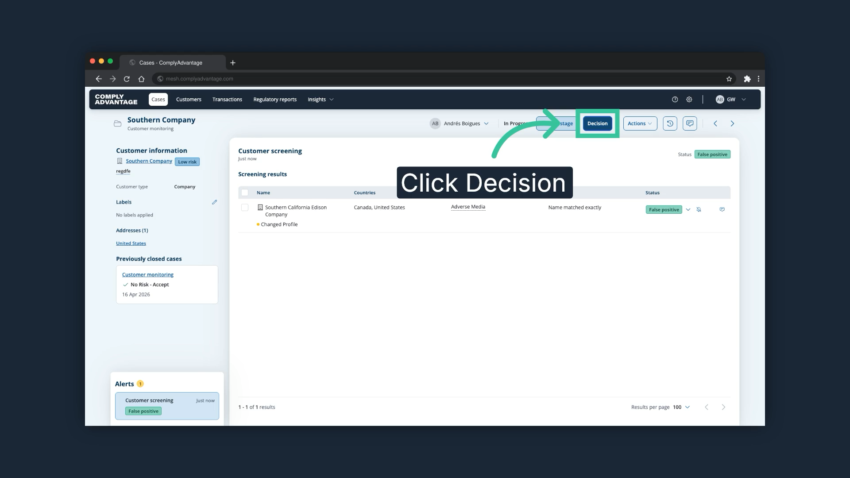The width and height of the screenshot is (850, 478).
Task: Open Regulatory reports tab
Action: click(275, 100)
